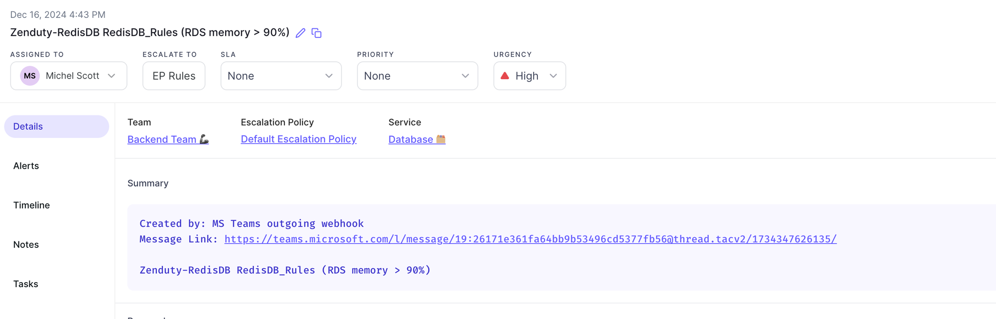The width and height of the screenshot is (996, 319).
Task: Switch to the Alerts tab
Action: click(x=26, y=166)
